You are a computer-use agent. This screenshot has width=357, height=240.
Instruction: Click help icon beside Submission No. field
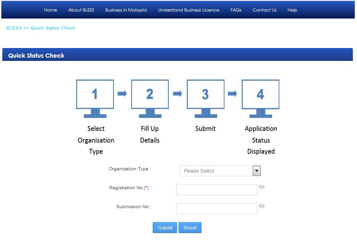[x=262, y=206]
